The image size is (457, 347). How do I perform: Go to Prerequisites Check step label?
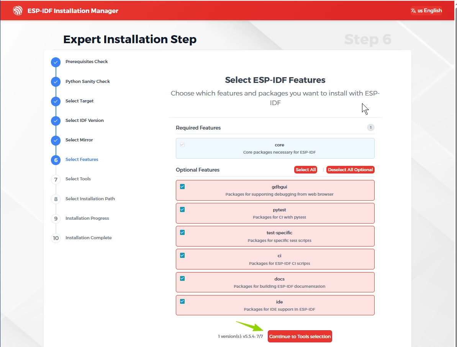pos(87,62)
